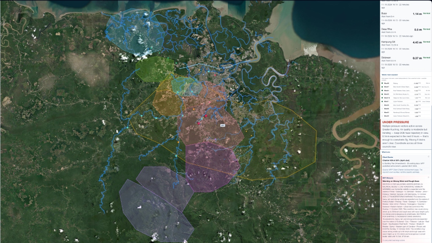Open the Kampung Git station reading

click(406, 47)
